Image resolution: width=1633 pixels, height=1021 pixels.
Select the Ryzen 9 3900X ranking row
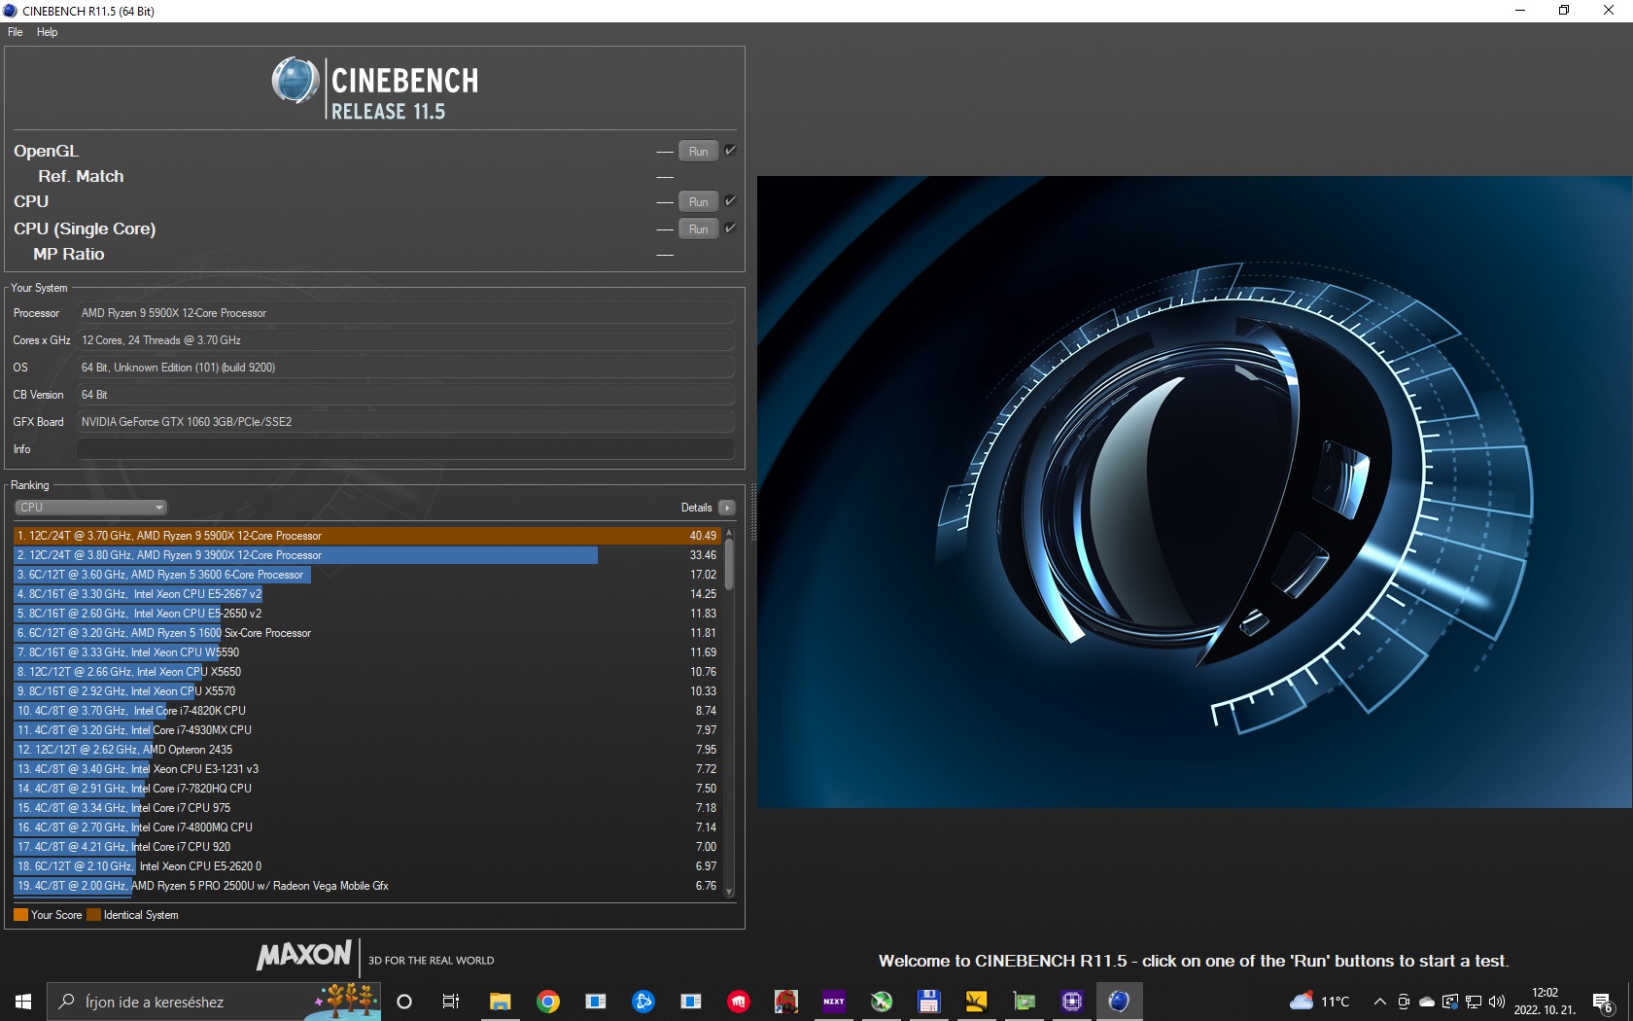coord(367,555)
